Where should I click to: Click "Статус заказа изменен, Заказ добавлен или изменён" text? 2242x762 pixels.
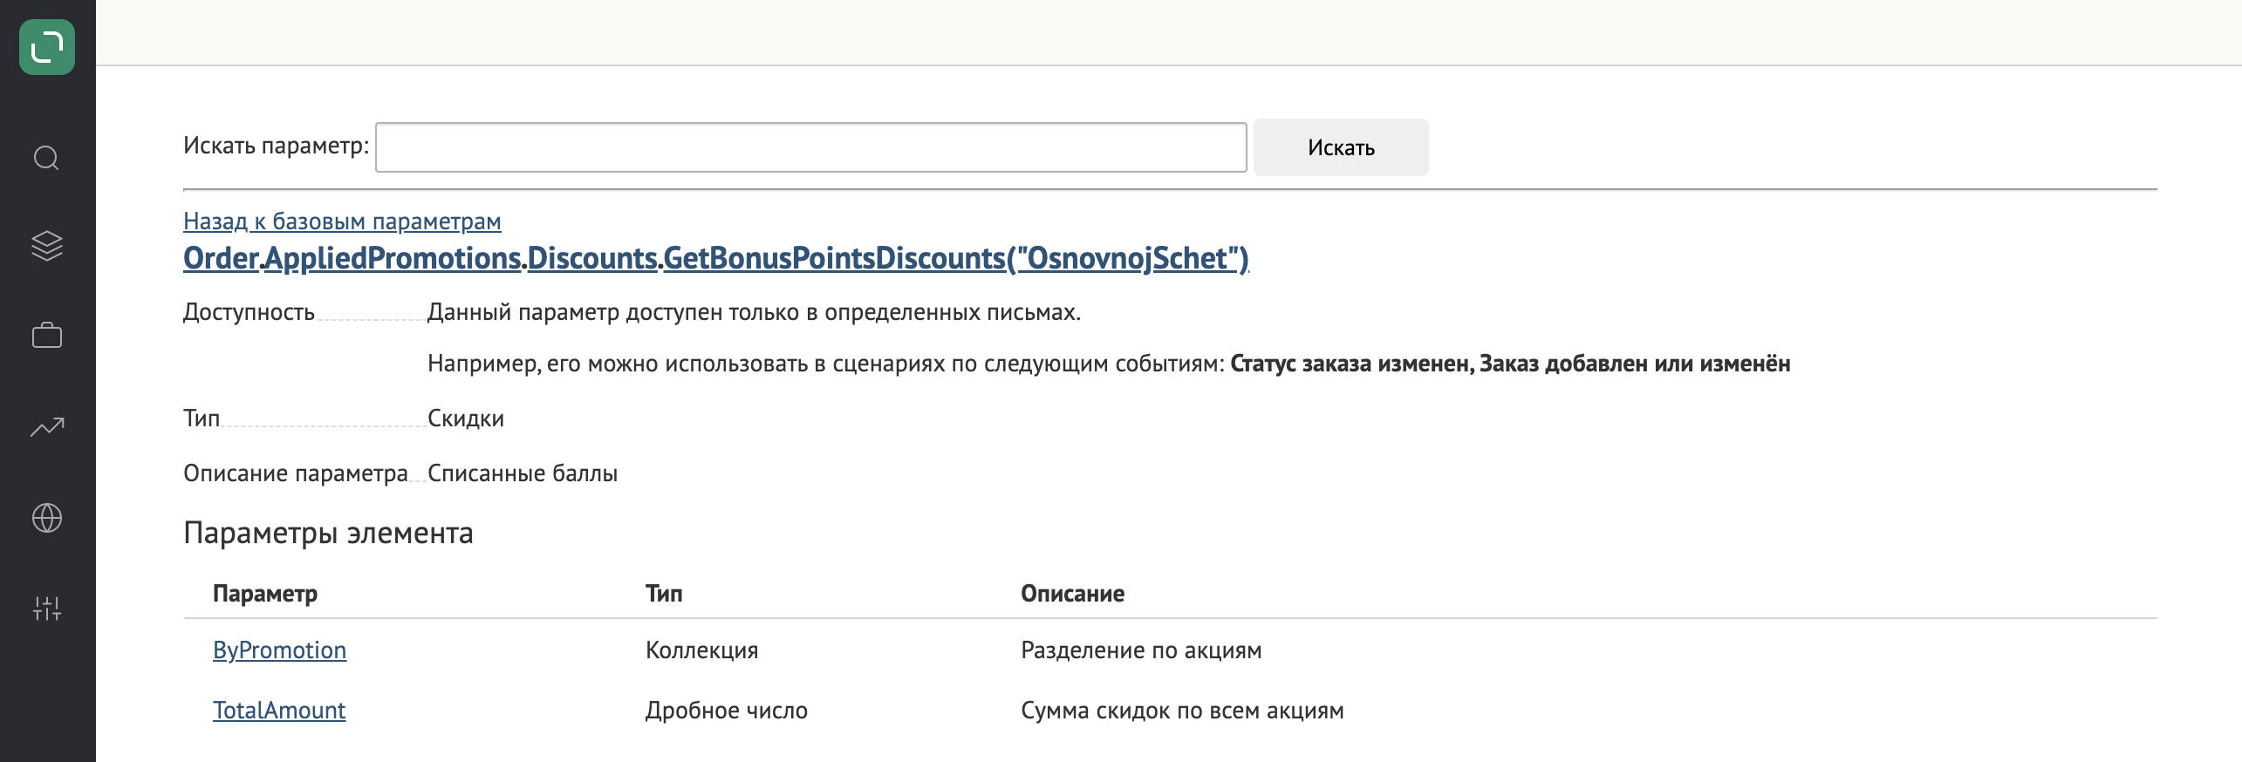[x=1510, y=364]
